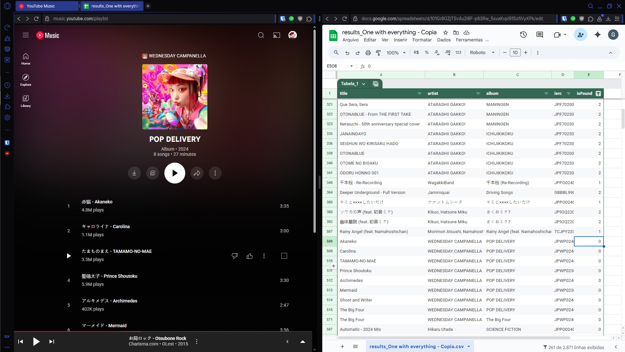Open the Formatar menu
Screen dimensions: 625x352
pos(422,40)
